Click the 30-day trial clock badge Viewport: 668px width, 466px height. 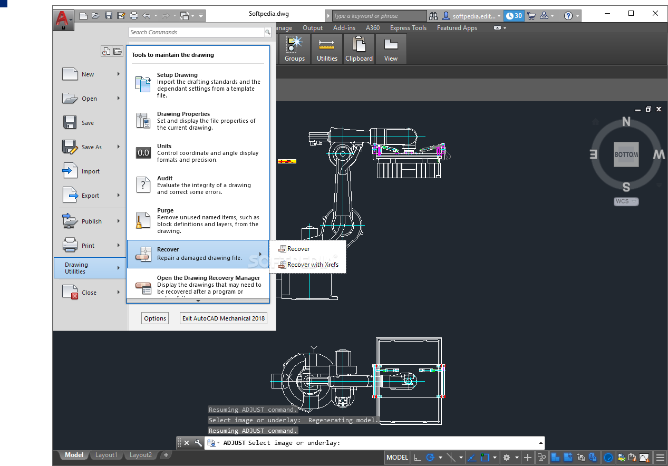[x=514, y=16]
